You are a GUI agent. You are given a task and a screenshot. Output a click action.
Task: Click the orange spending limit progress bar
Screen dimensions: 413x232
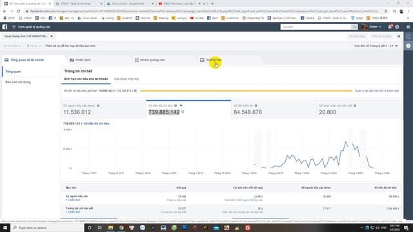(246, 91)
